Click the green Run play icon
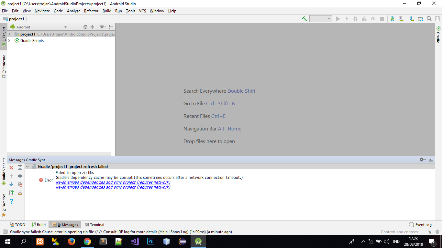The image size is (442, 248). coord(338,19)
